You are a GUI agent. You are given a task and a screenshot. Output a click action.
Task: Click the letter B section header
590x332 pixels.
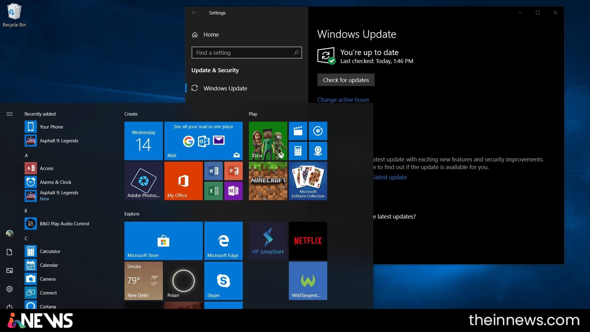(26, 211)
